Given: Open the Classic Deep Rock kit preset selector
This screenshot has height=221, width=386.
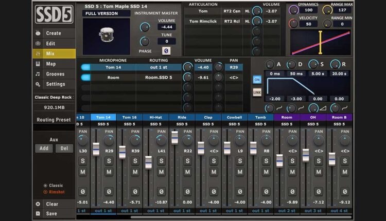Looking at the screenshot, I should 54,97.
